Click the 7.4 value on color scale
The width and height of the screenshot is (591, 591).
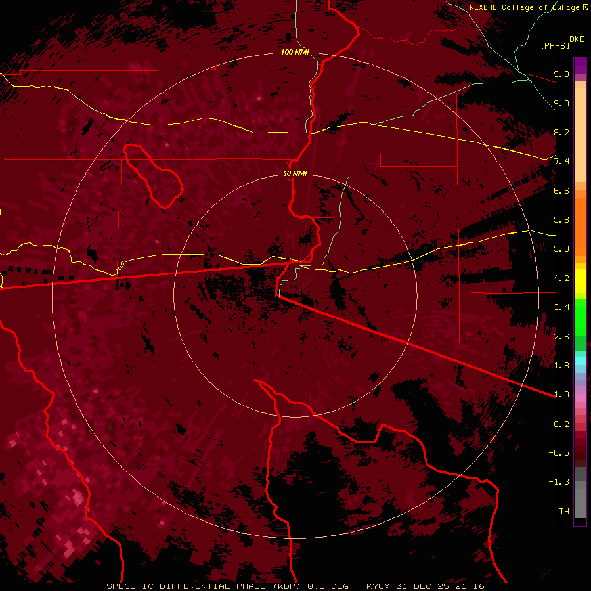pos(561,162)
